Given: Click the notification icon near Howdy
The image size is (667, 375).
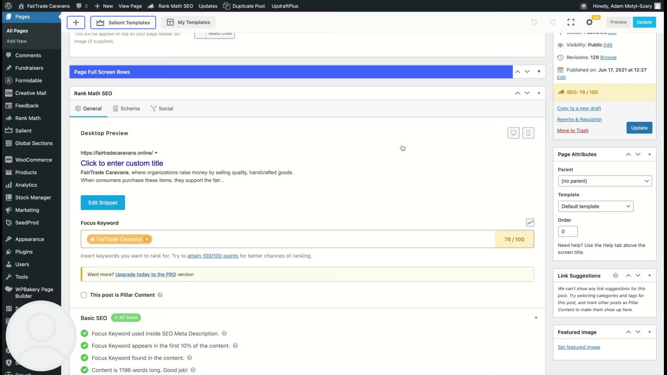Looking at the screenshot, I should point(585,6).
